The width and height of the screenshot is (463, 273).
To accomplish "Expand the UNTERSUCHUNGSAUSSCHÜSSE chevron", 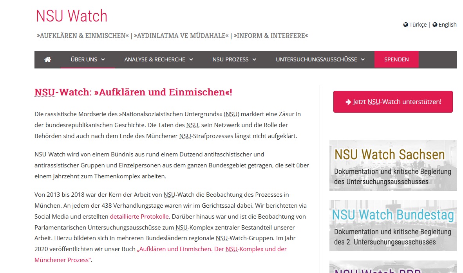I will (x=363, y=59).
